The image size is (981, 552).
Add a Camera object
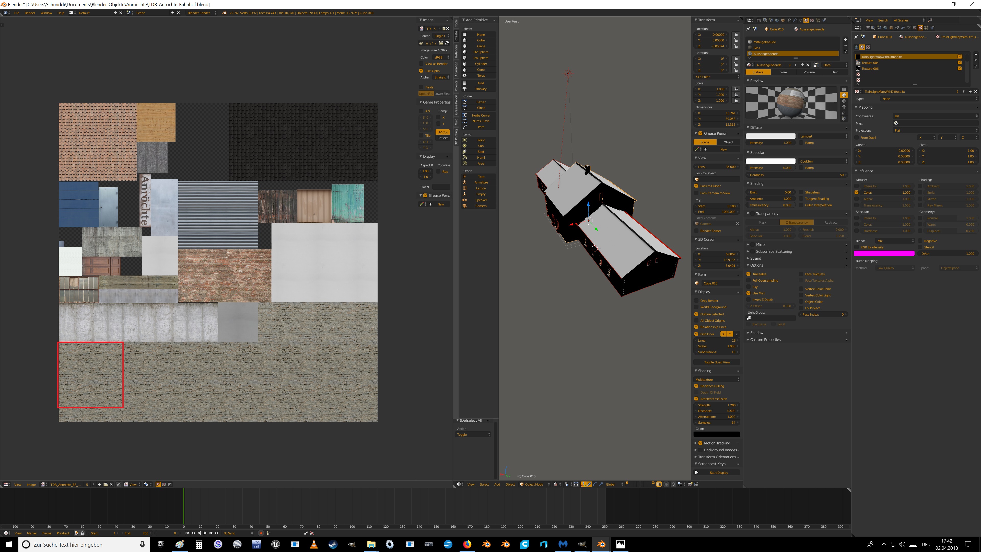(x=481, y=206)
